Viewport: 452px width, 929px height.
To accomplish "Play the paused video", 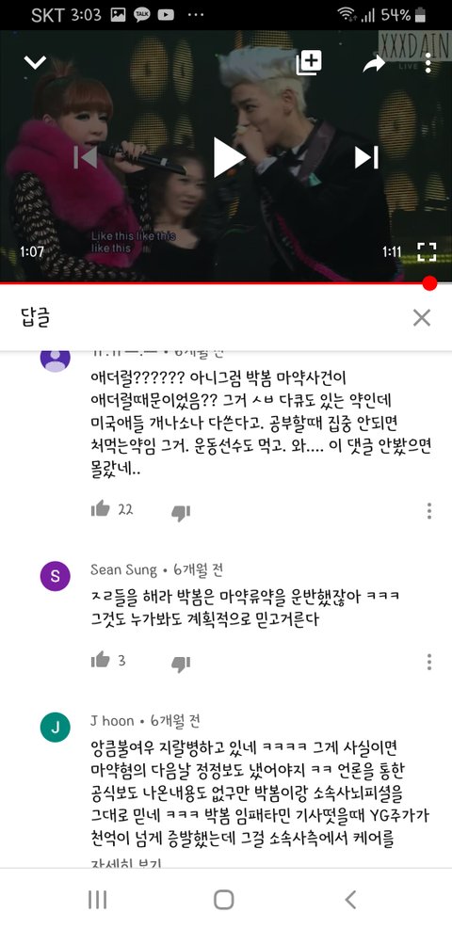I will [x=228, y=157].
